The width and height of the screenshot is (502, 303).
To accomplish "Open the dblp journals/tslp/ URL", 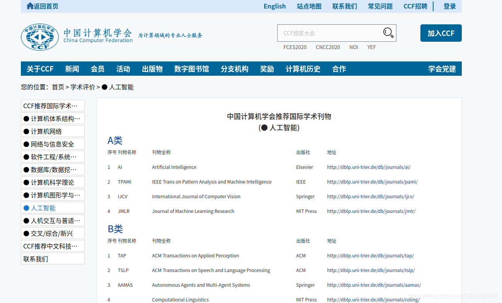I will click(x=371, y=271).
